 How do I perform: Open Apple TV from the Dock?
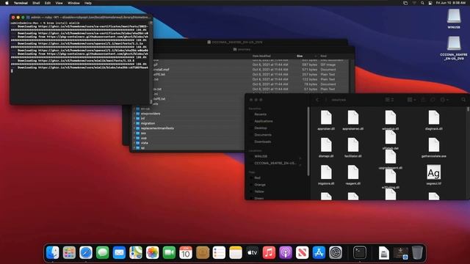click(253, 252)
